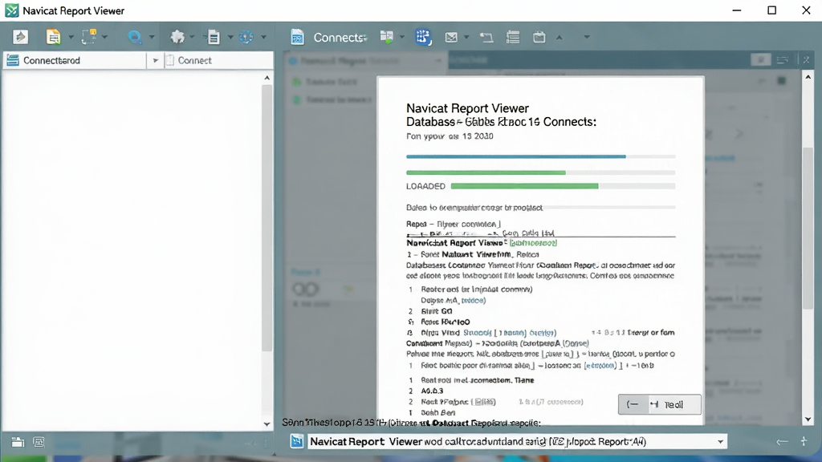The image size is (822, 462).
Task: Click the blue cog toolbar icon
Action: (246, 37)
